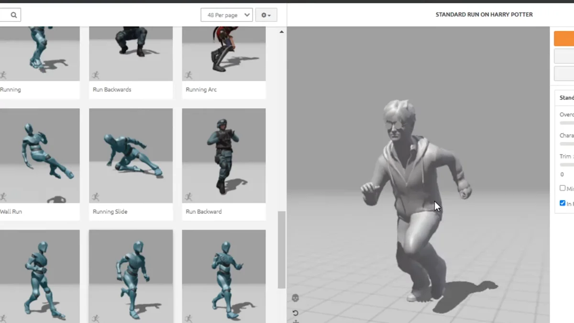574x323 pixels.
Task: Click running-man icon on Run Backward thumbnail
Action: [188, 196]
